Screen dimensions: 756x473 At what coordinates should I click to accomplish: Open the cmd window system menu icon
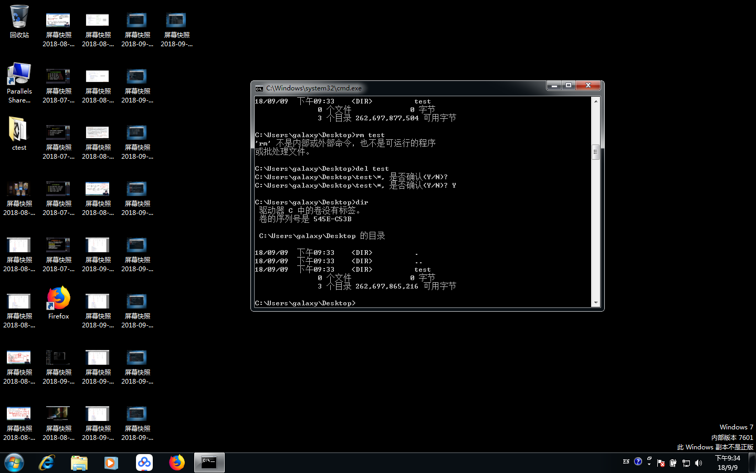(259, 88)
